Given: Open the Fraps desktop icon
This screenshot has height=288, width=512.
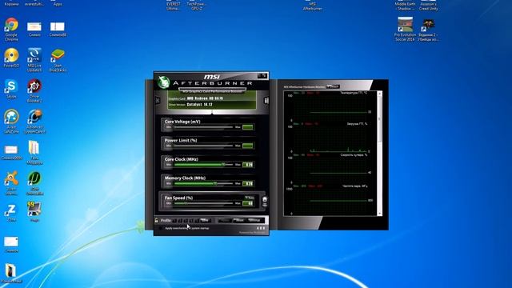Looking at the screenshot, I should (34, 211).
